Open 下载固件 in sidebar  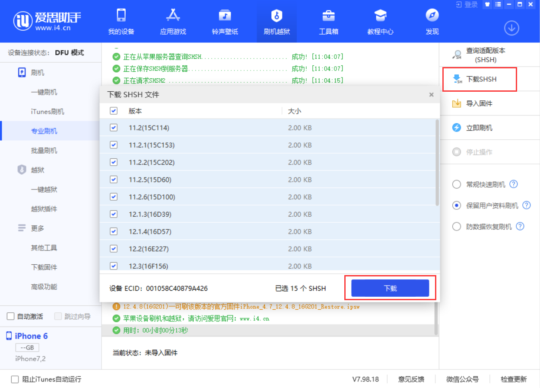pos(44,267)
